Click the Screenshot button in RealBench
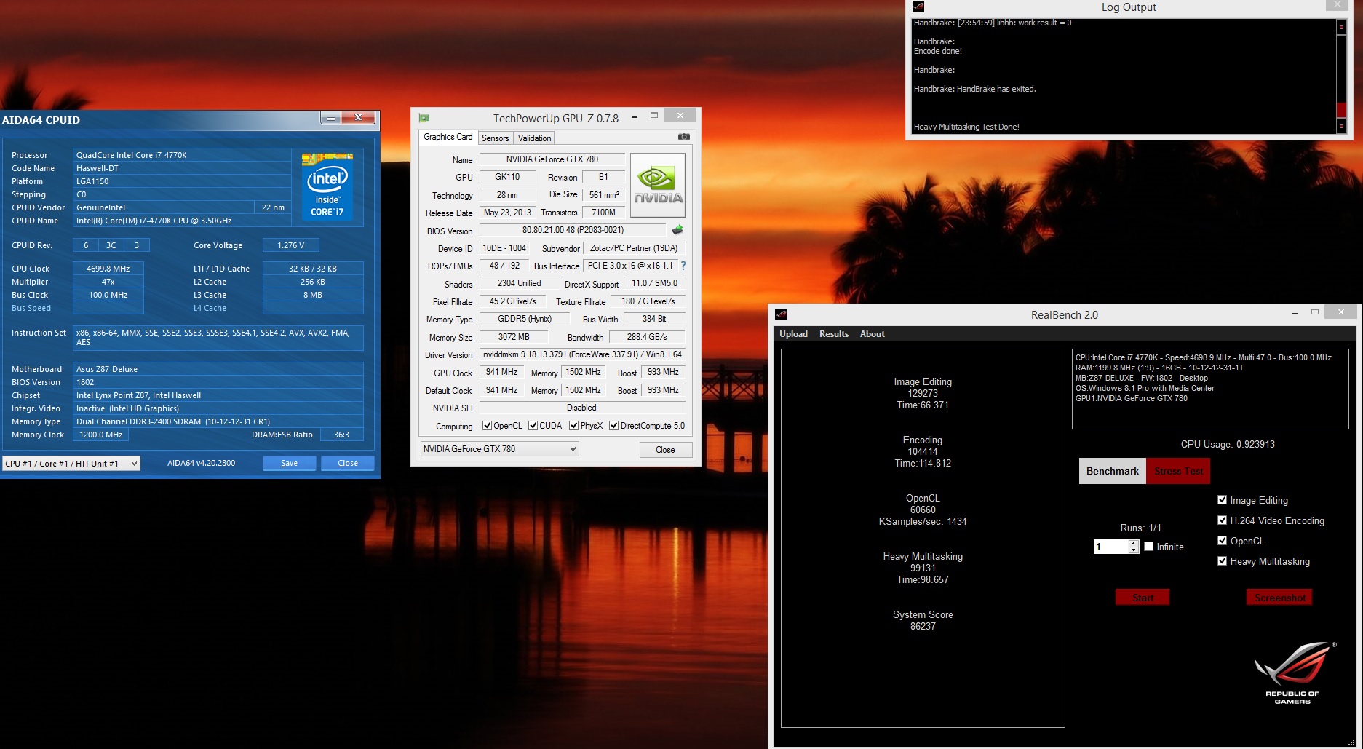 (1279, 598)
